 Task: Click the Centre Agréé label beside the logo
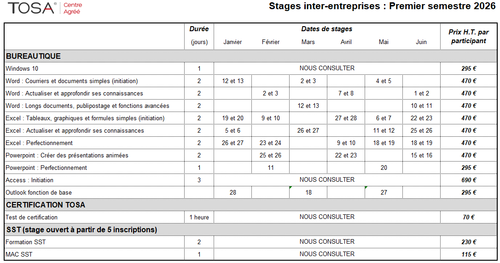[x=72, y=8]
